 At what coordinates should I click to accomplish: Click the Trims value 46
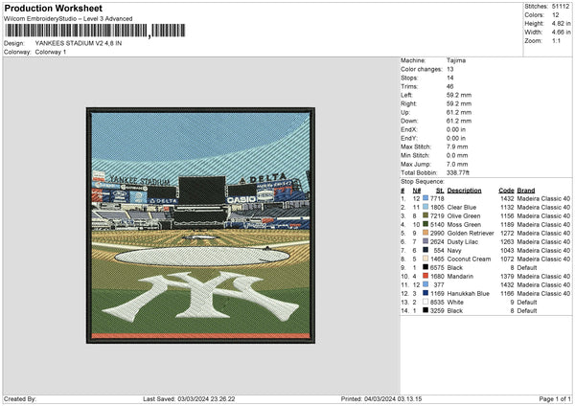pos(450,86)
